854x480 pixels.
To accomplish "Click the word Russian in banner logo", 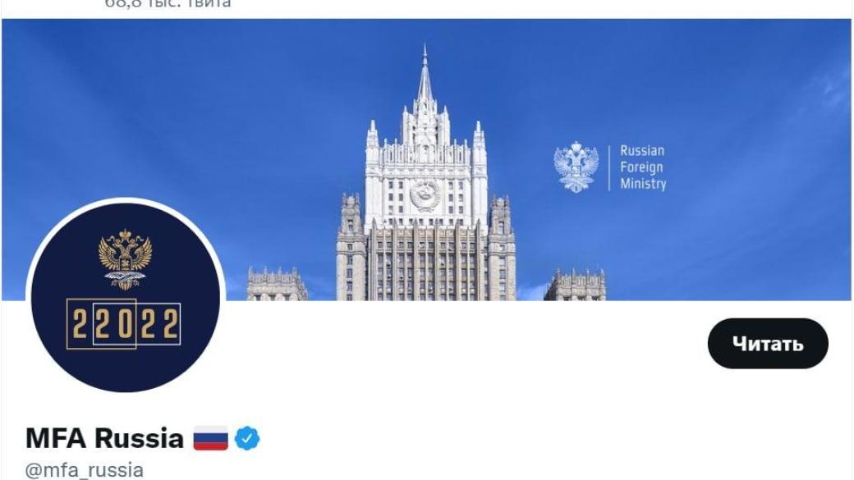I will [642, 151].
